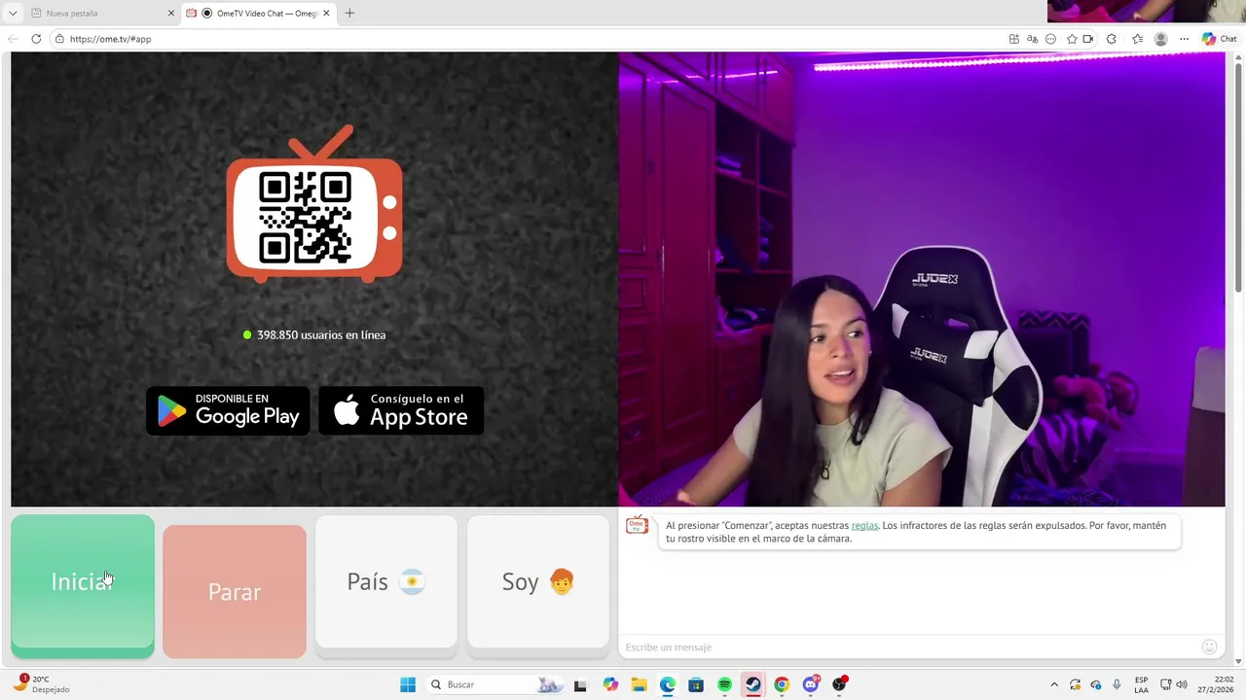Click the OmeTV avatar icon in chat
Screen dimensions: 1246x700
click(x=637, y=525)
